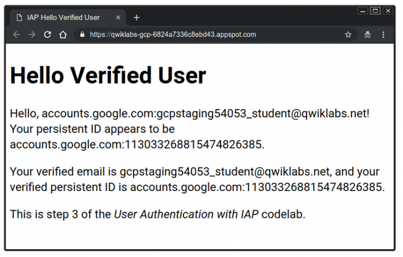Go back using the back arrow
This screenshot has height=257, width=403.
tap(16, 35)
